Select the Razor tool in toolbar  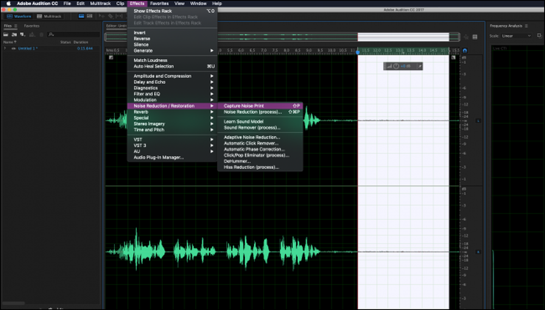coord(110,16)
